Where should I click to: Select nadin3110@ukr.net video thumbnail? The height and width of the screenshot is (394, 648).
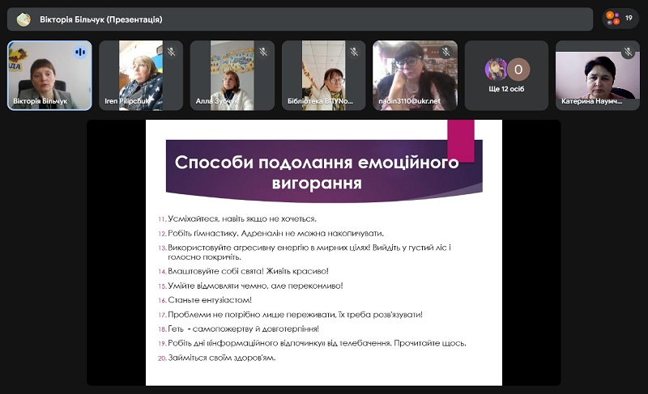point(415,75)
